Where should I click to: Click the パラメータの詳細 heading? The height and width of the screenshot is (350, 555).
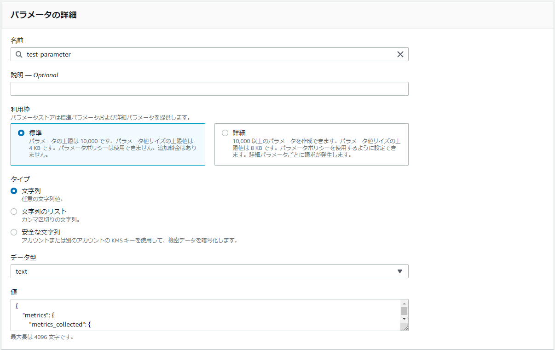(x=44, y=15)
